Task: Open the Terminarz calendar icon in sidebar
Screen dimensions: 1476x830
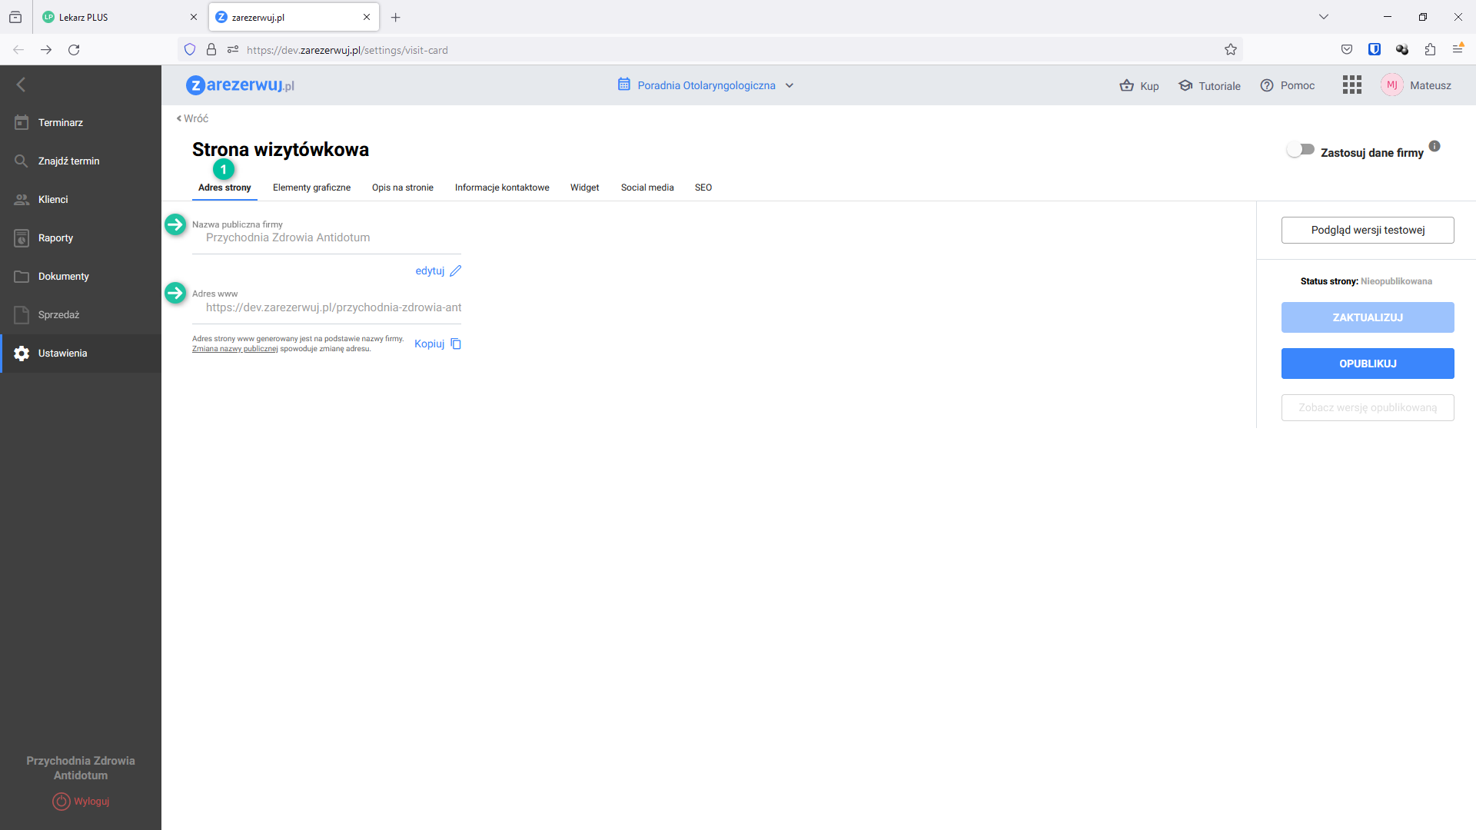Action: (x=22, y=123)
